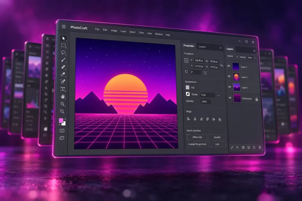302x201 pixels.
Task: Switch to the Properties tab
Action: (x=189, y=46)
